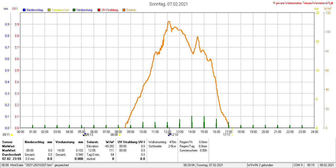Click the COM 9 status bar entry
This screenshot has height=168, width=336.
(x=298, y=165)
